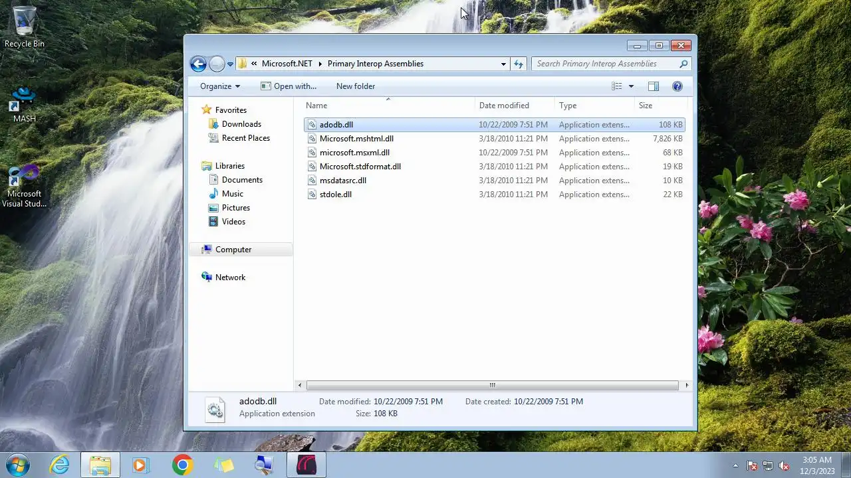Select the stdole.dll file
851x478 pixels.
click(494, 195)
